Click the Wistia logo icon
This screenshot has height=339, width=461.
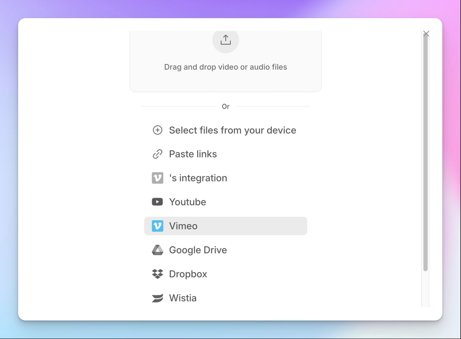[157, 298]
